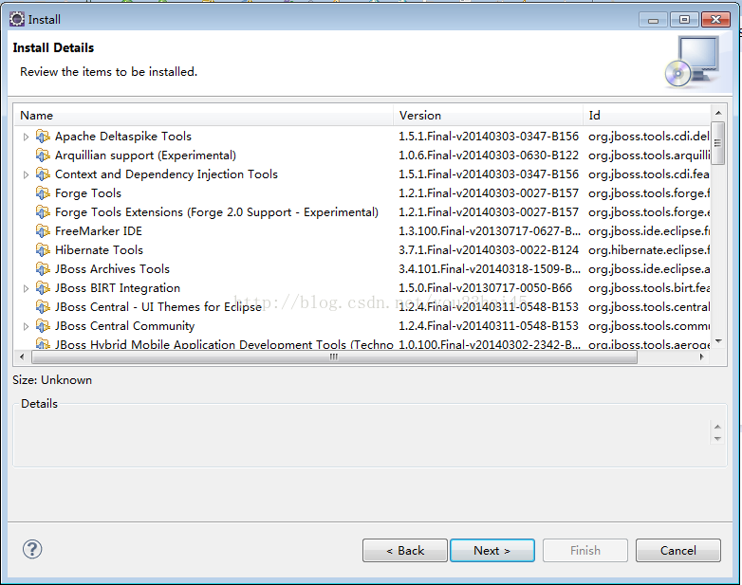Image resolution: width=742 pixels, height=585 pixels.
Task: Sort by the Id column header
Action: [646, 116]
